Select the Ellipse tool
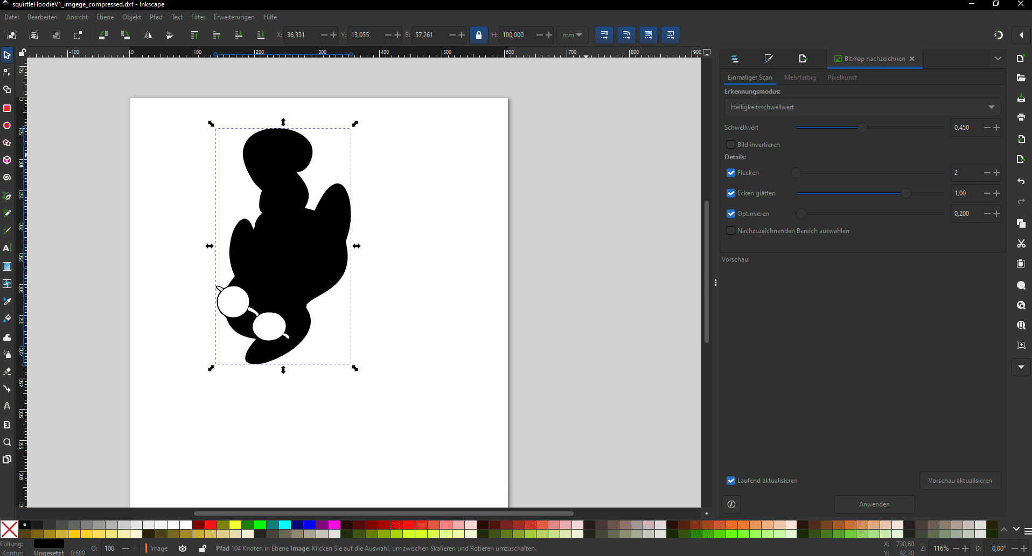The image size is (1032, 556). click(x=7, y=125)
